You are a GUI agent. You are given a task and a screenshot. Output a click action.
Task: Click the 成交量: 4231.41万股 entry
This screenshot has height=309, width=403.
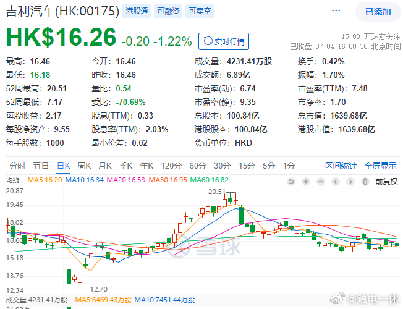click(233, 61)
